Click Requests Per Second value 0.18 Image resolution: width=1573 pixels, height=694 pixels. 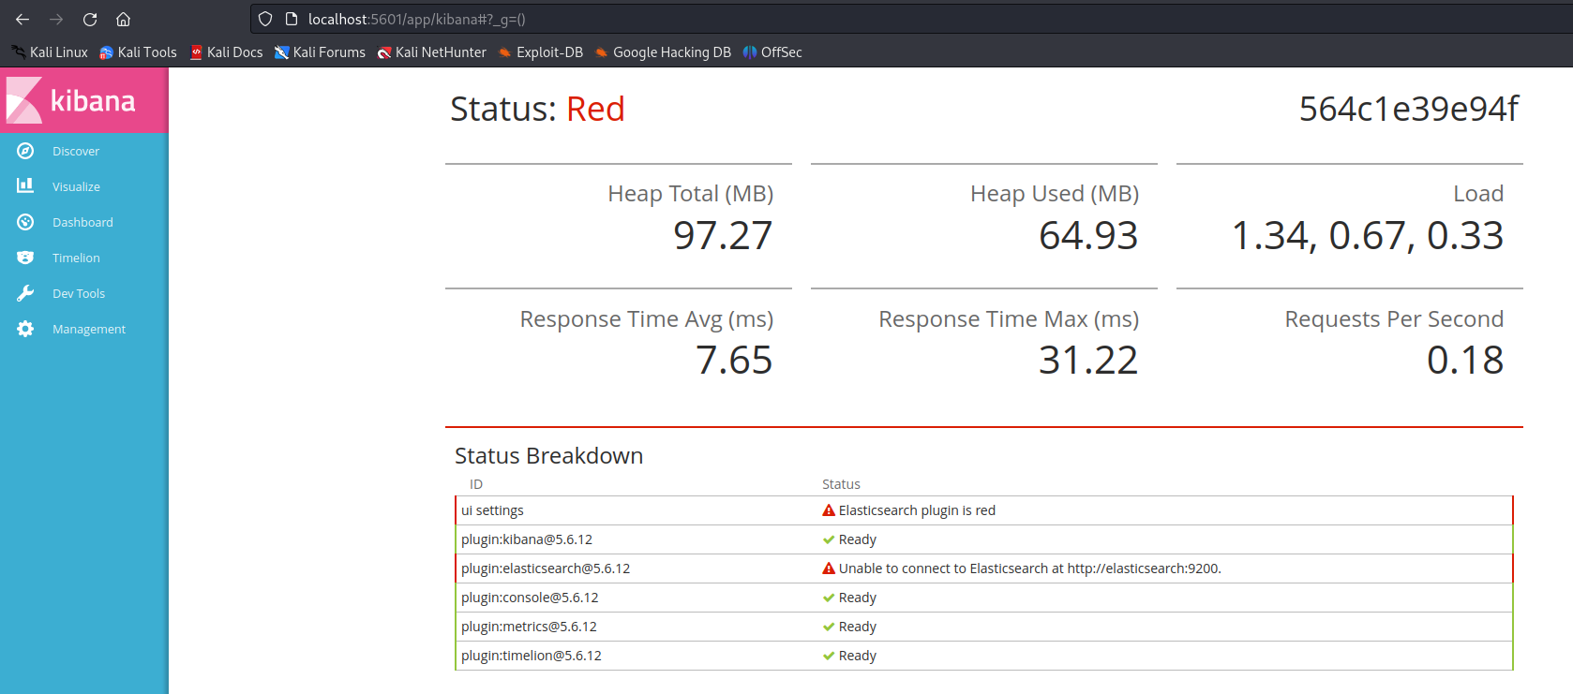(1465, 360)
